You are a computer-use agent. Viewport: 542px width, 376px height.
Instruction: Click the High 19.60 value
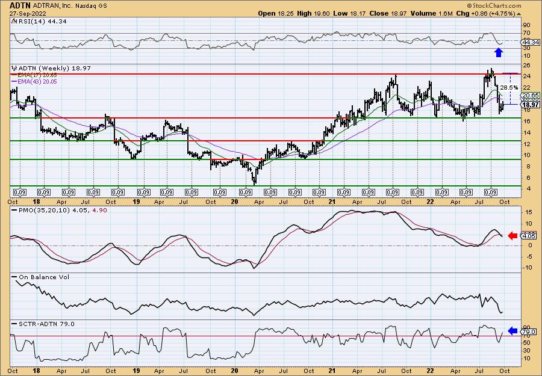pyautogui.click(x=313, y=13)
